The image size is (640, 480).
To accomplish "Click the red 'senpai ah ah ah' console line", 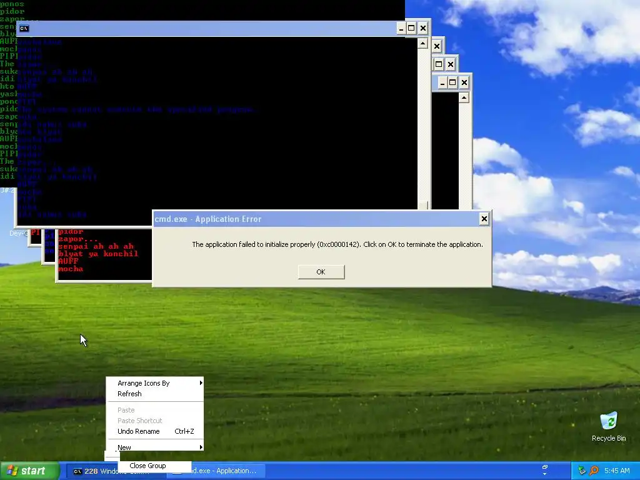I will (x=96, y=246).
